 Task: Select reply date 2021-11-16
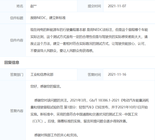(117, 75)
